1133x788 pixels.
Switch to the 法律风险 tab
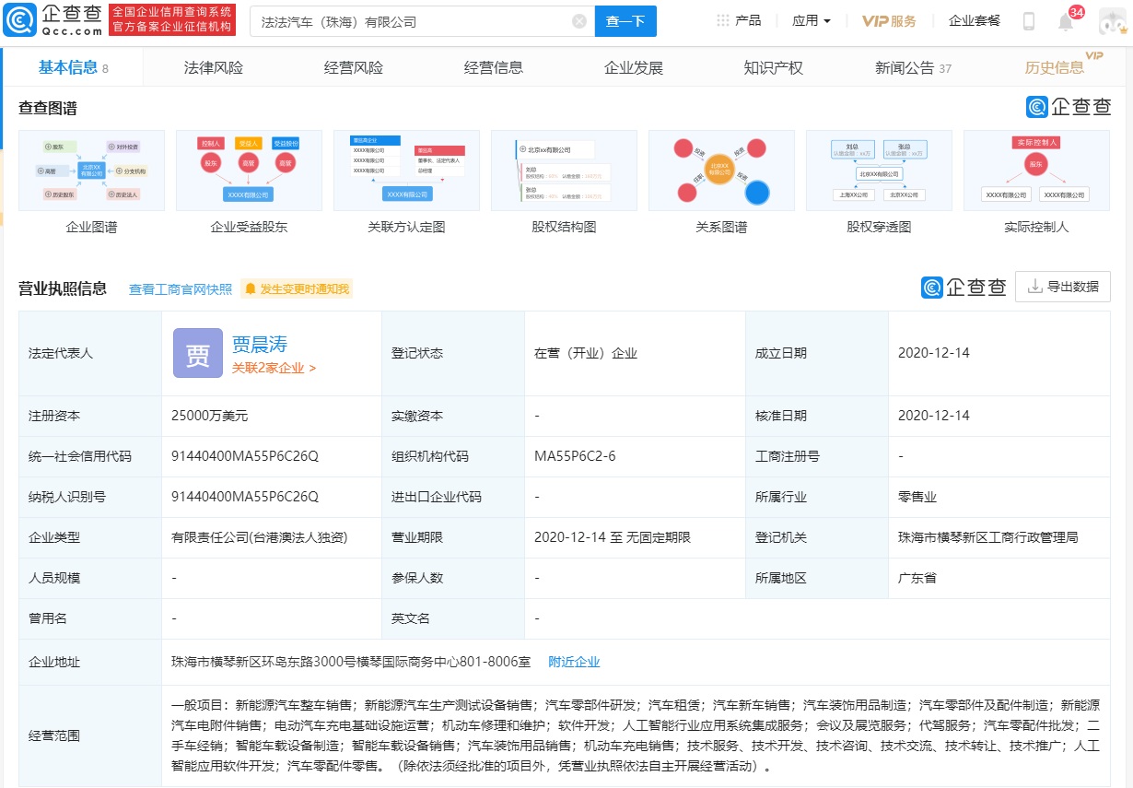(x=214, y=67)
